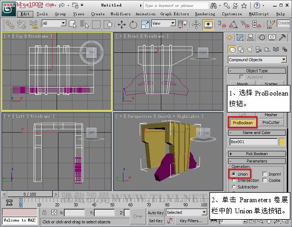Viewport: 292px width, 227px height.
Task: Choose the Shapes category icon
Action: click(x=241, y=50)
